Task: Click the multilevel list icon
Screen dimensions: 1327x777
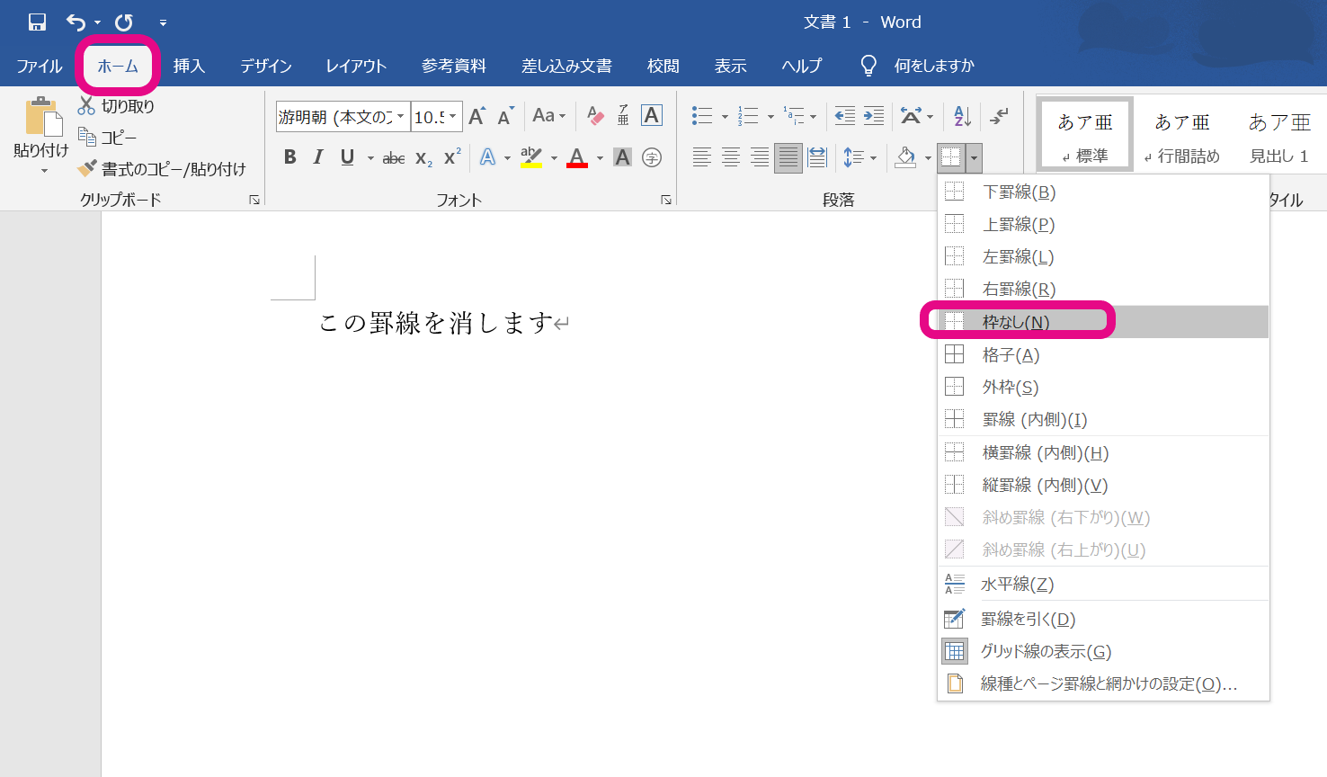Action: tap(794, 116)
